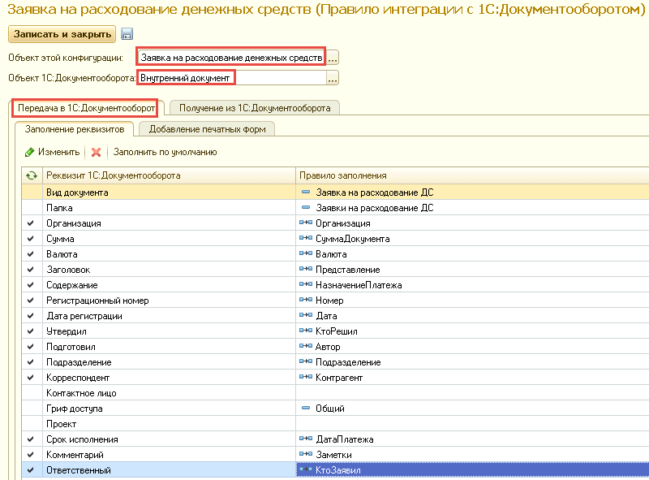Click the Записать и закрыть button

tap(62, 34)
